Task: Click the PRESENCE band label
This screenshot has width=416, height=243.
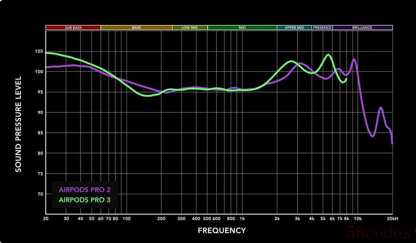Action: (322, 27)
